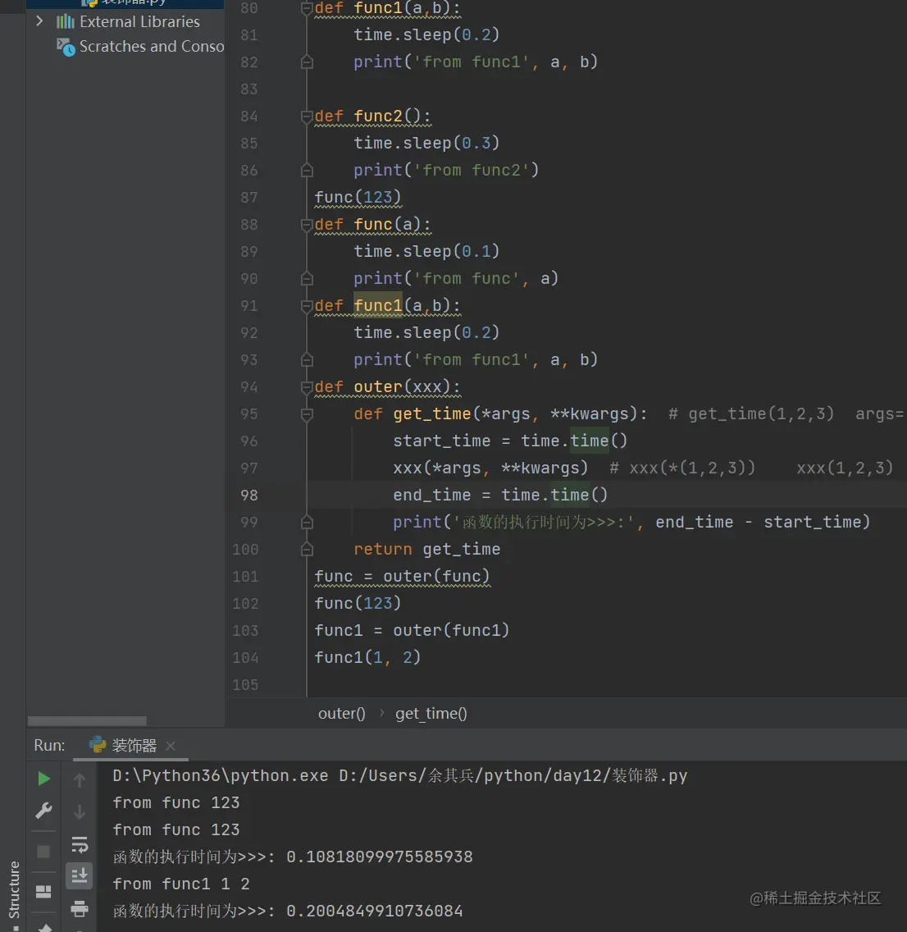The height and width of the screenshot is (932, 907).
Task: Click the Scratches and Consoles clock icon
Action: [66, 47]
